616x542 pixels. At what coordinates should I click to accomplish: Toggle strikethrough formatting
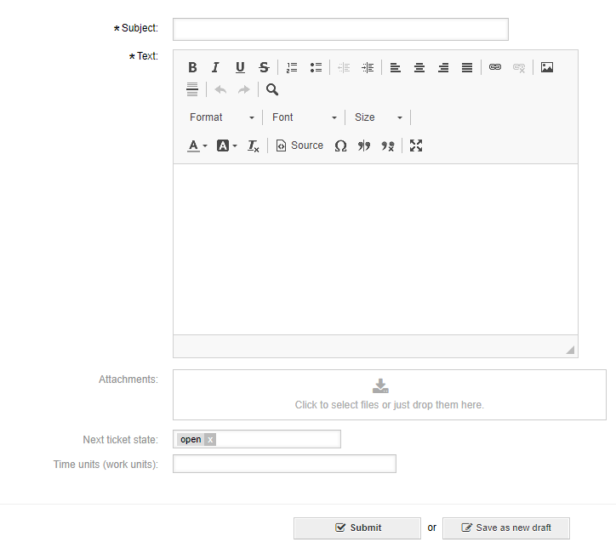point(264,67)
